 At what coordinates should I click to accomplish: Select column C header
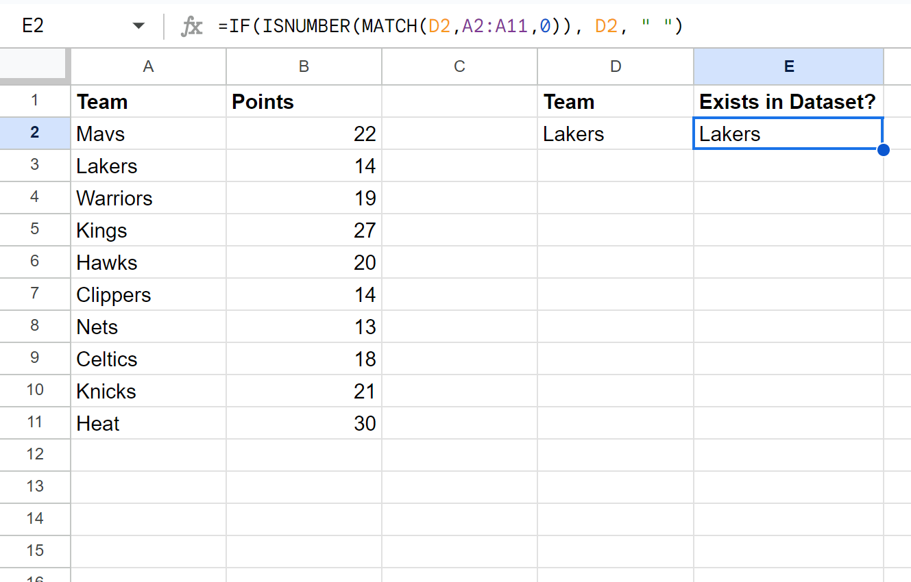coord(459,66)
